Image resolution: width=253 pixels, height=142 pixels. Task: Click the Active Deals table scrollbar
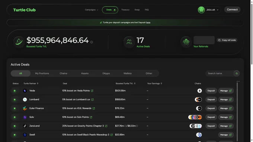(237, 112)
